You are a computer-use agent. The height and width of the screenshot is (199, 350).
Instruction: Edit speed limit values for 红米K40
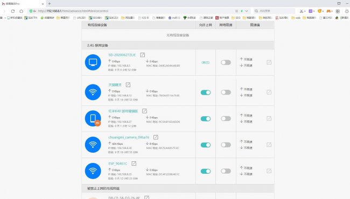click(x=269, y=118)
